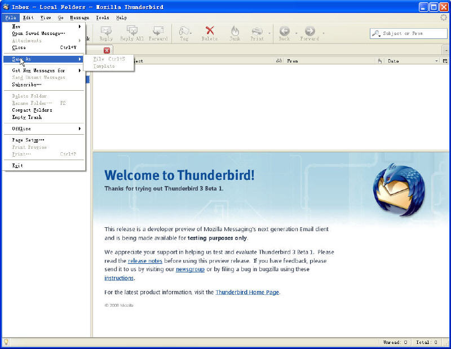Screen dimensions: 451x349
Task: Open the instructions link
Action: click(x=119, y=278)
